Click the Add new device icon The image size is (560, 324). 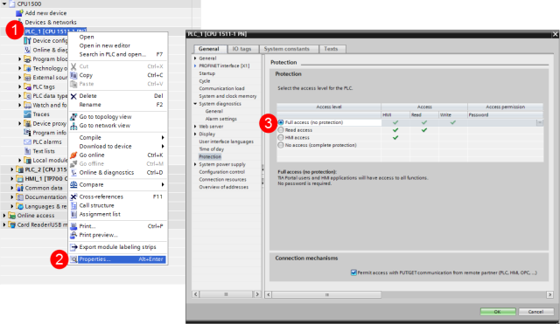(19, 13)
